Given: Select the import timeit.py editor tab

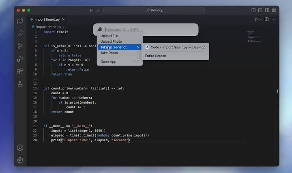Looking at the screenshot, I should tap(45, 19).
